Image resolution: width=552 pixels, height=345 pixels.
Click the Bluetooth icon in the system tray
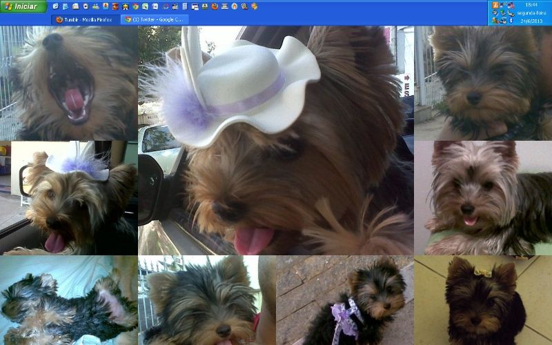point(511,20)
